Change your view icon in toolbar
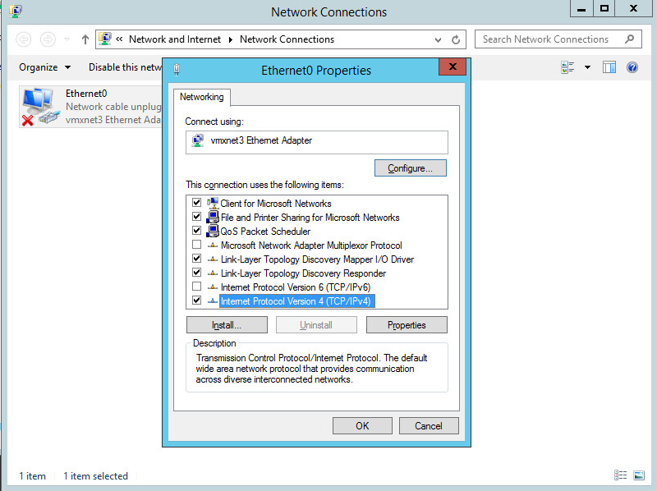Viewport: 657px width, 491px height. 567,67
